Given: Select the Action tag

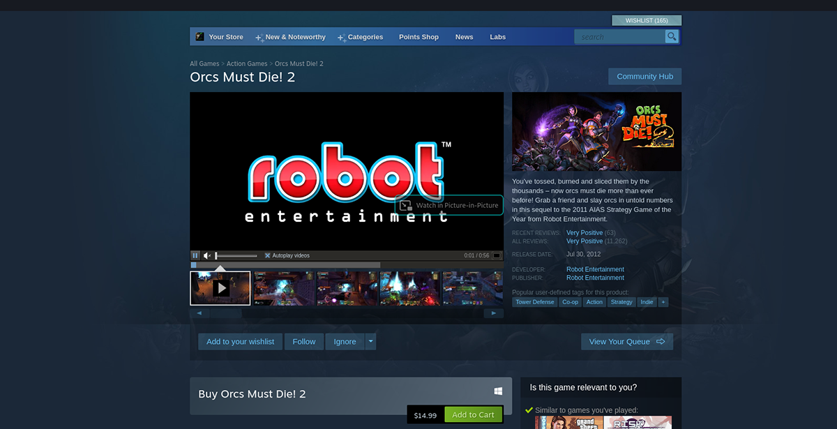Looking at the screenshot, I should [594, 302].
